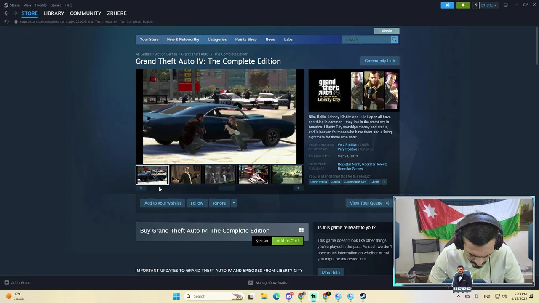Select the Crime tag
Viewport: 539px width, 303px height.
(374, 182)
